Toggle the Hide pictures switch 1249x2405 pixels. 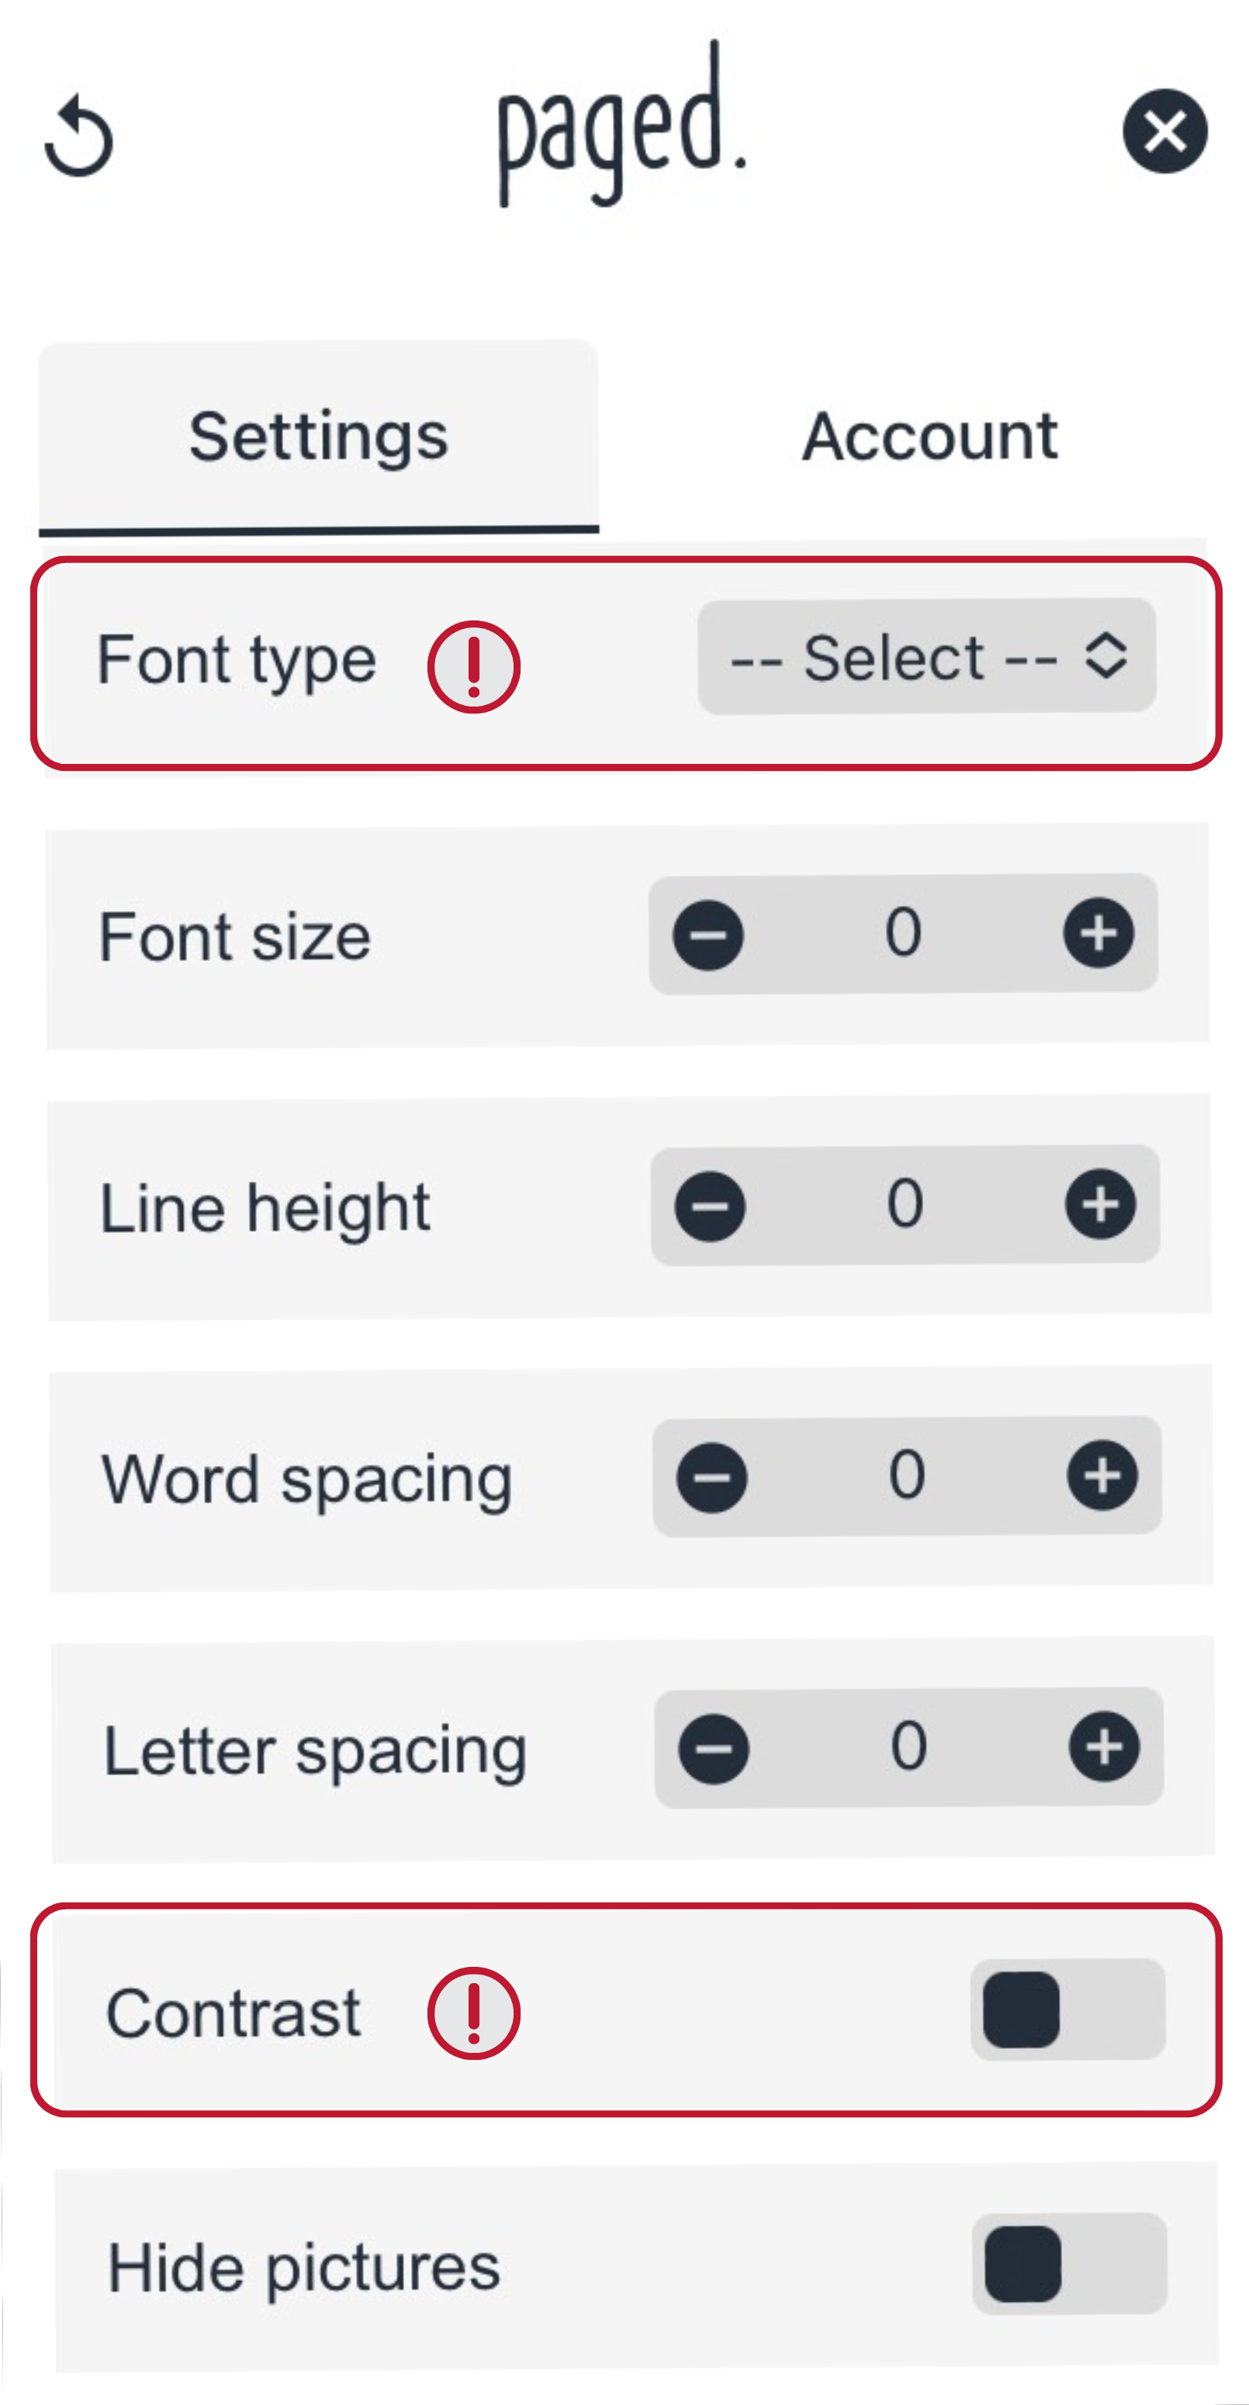(1070, 2264)
